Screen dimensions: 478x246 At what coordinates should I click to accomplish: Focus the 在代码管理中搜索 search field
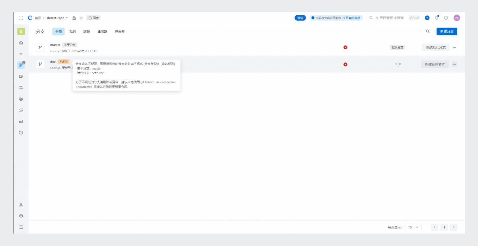tap(389, 18)
